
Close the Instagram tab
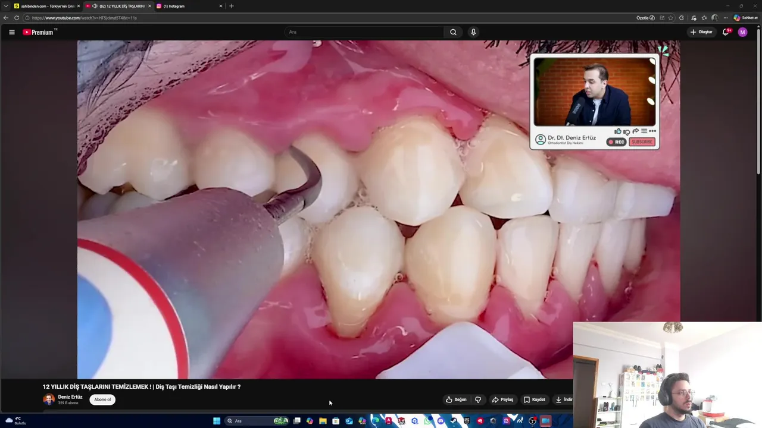point(221,6)
